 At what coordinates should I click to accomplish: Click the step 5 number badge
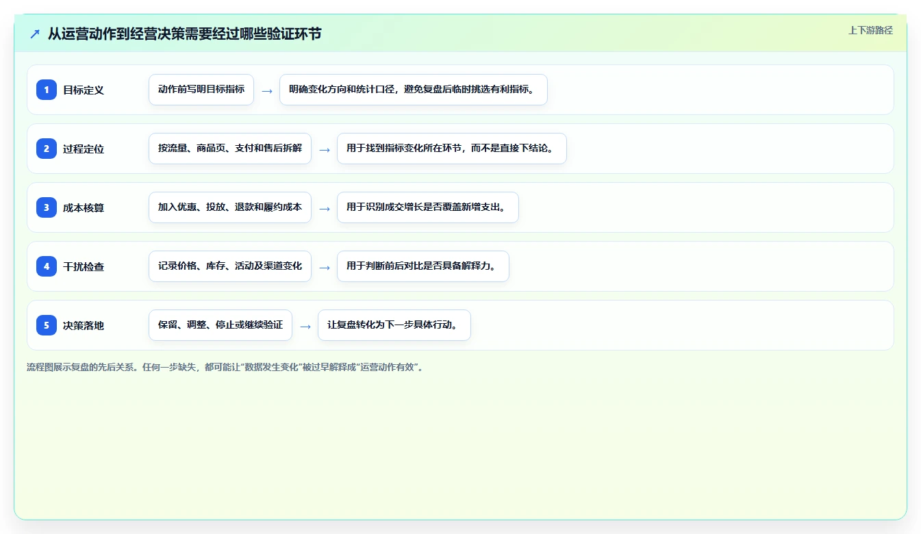click(47, 325)
